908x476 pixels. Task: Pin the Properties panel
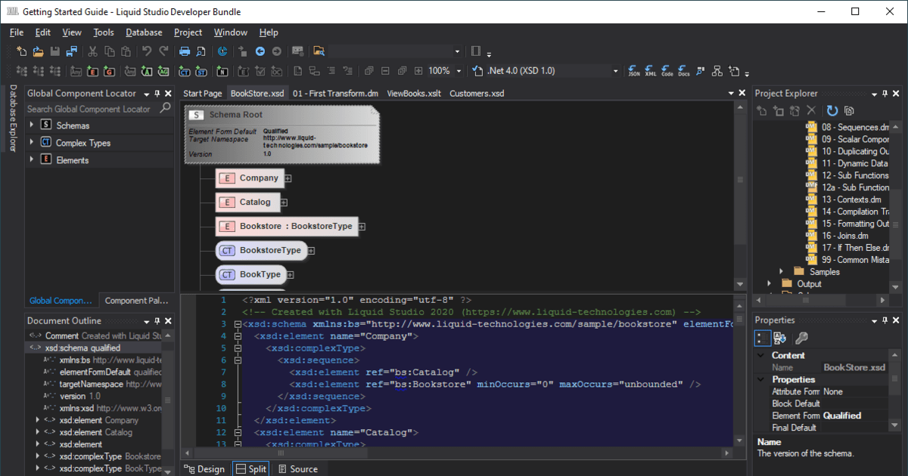click(885, 320)
